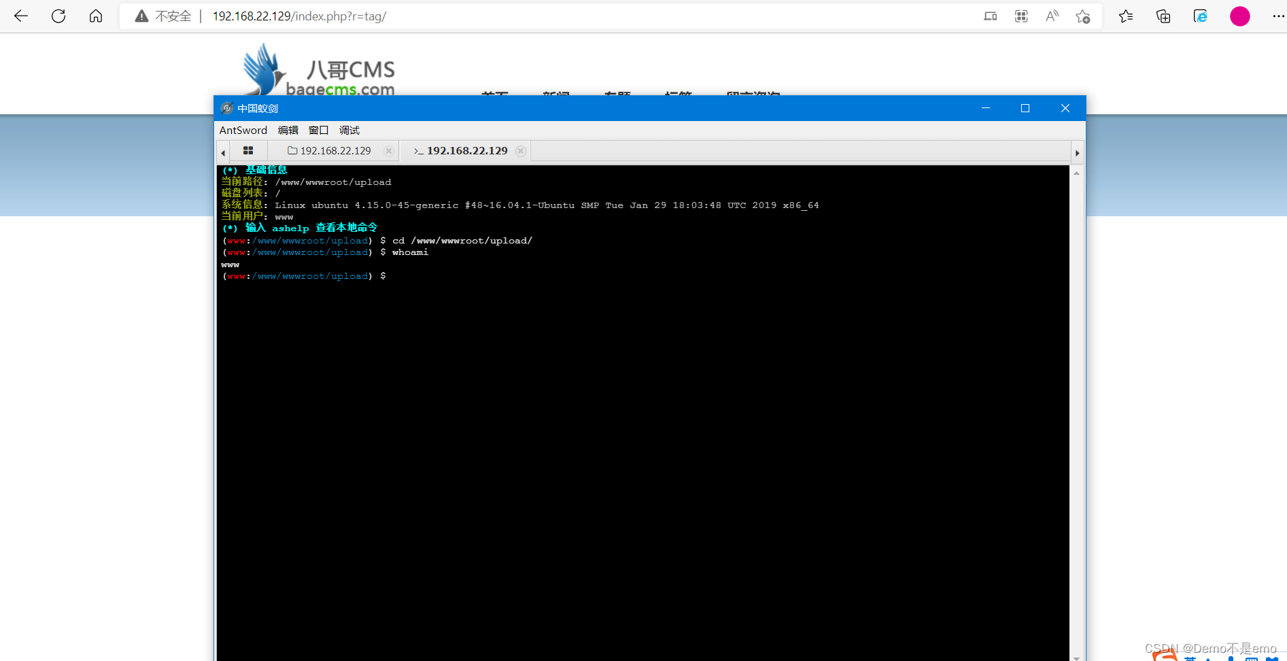Open the cast-to-device icon in address bar
This screenshot has height=661, width=1287.
click(x=991, y=16)
